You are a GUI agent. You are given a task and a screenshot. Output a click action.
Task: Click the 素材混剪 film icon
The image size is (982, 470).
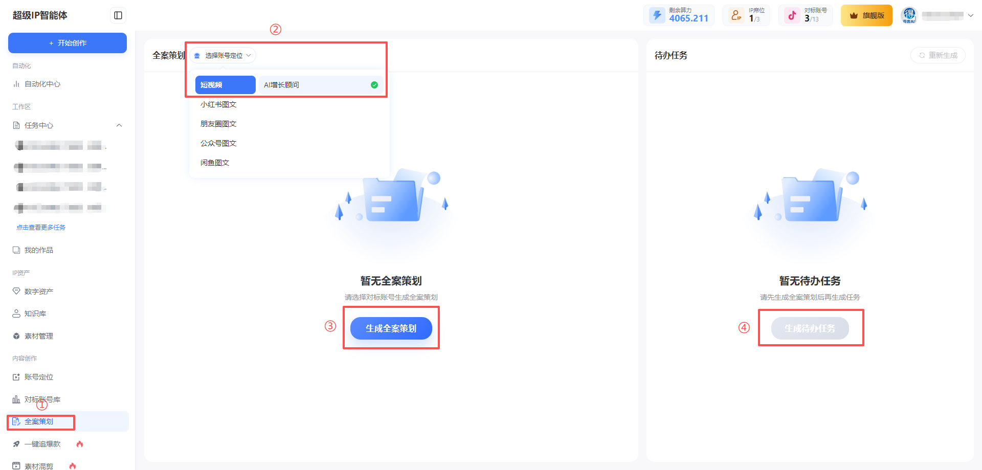click(16, 466)
